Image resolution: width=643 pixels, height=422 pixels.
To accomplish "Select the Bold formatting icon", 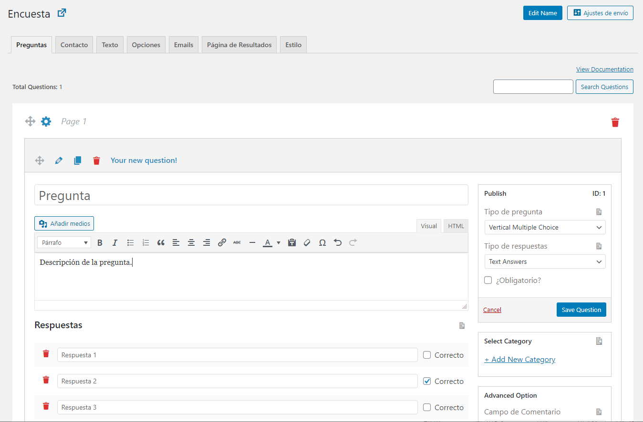I will click(100, 242).
